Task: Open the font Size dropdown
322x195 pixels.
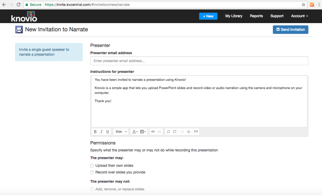Action: tap(120, 131)
